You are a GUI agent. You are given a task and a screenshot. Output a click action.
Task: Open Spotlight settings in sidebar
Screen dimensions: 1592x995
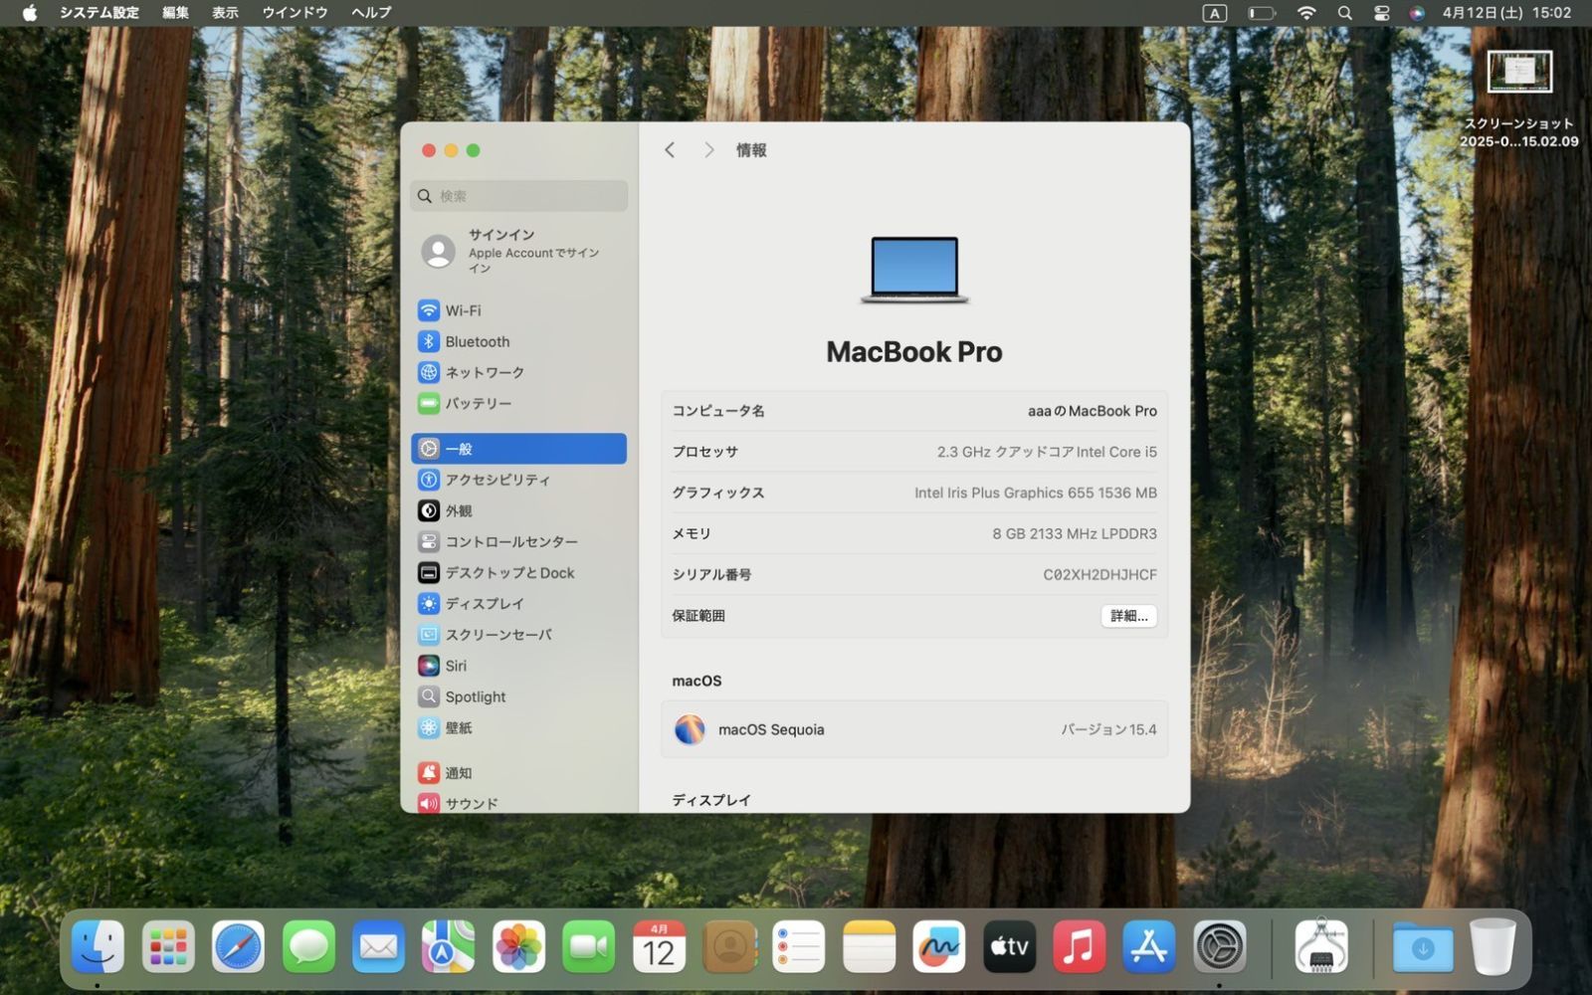(518, 696)
